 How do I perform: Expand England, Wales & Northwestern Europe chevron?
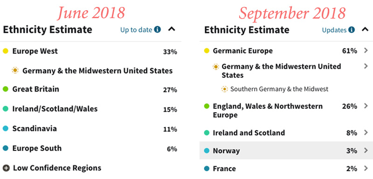[x=366, y=106]
